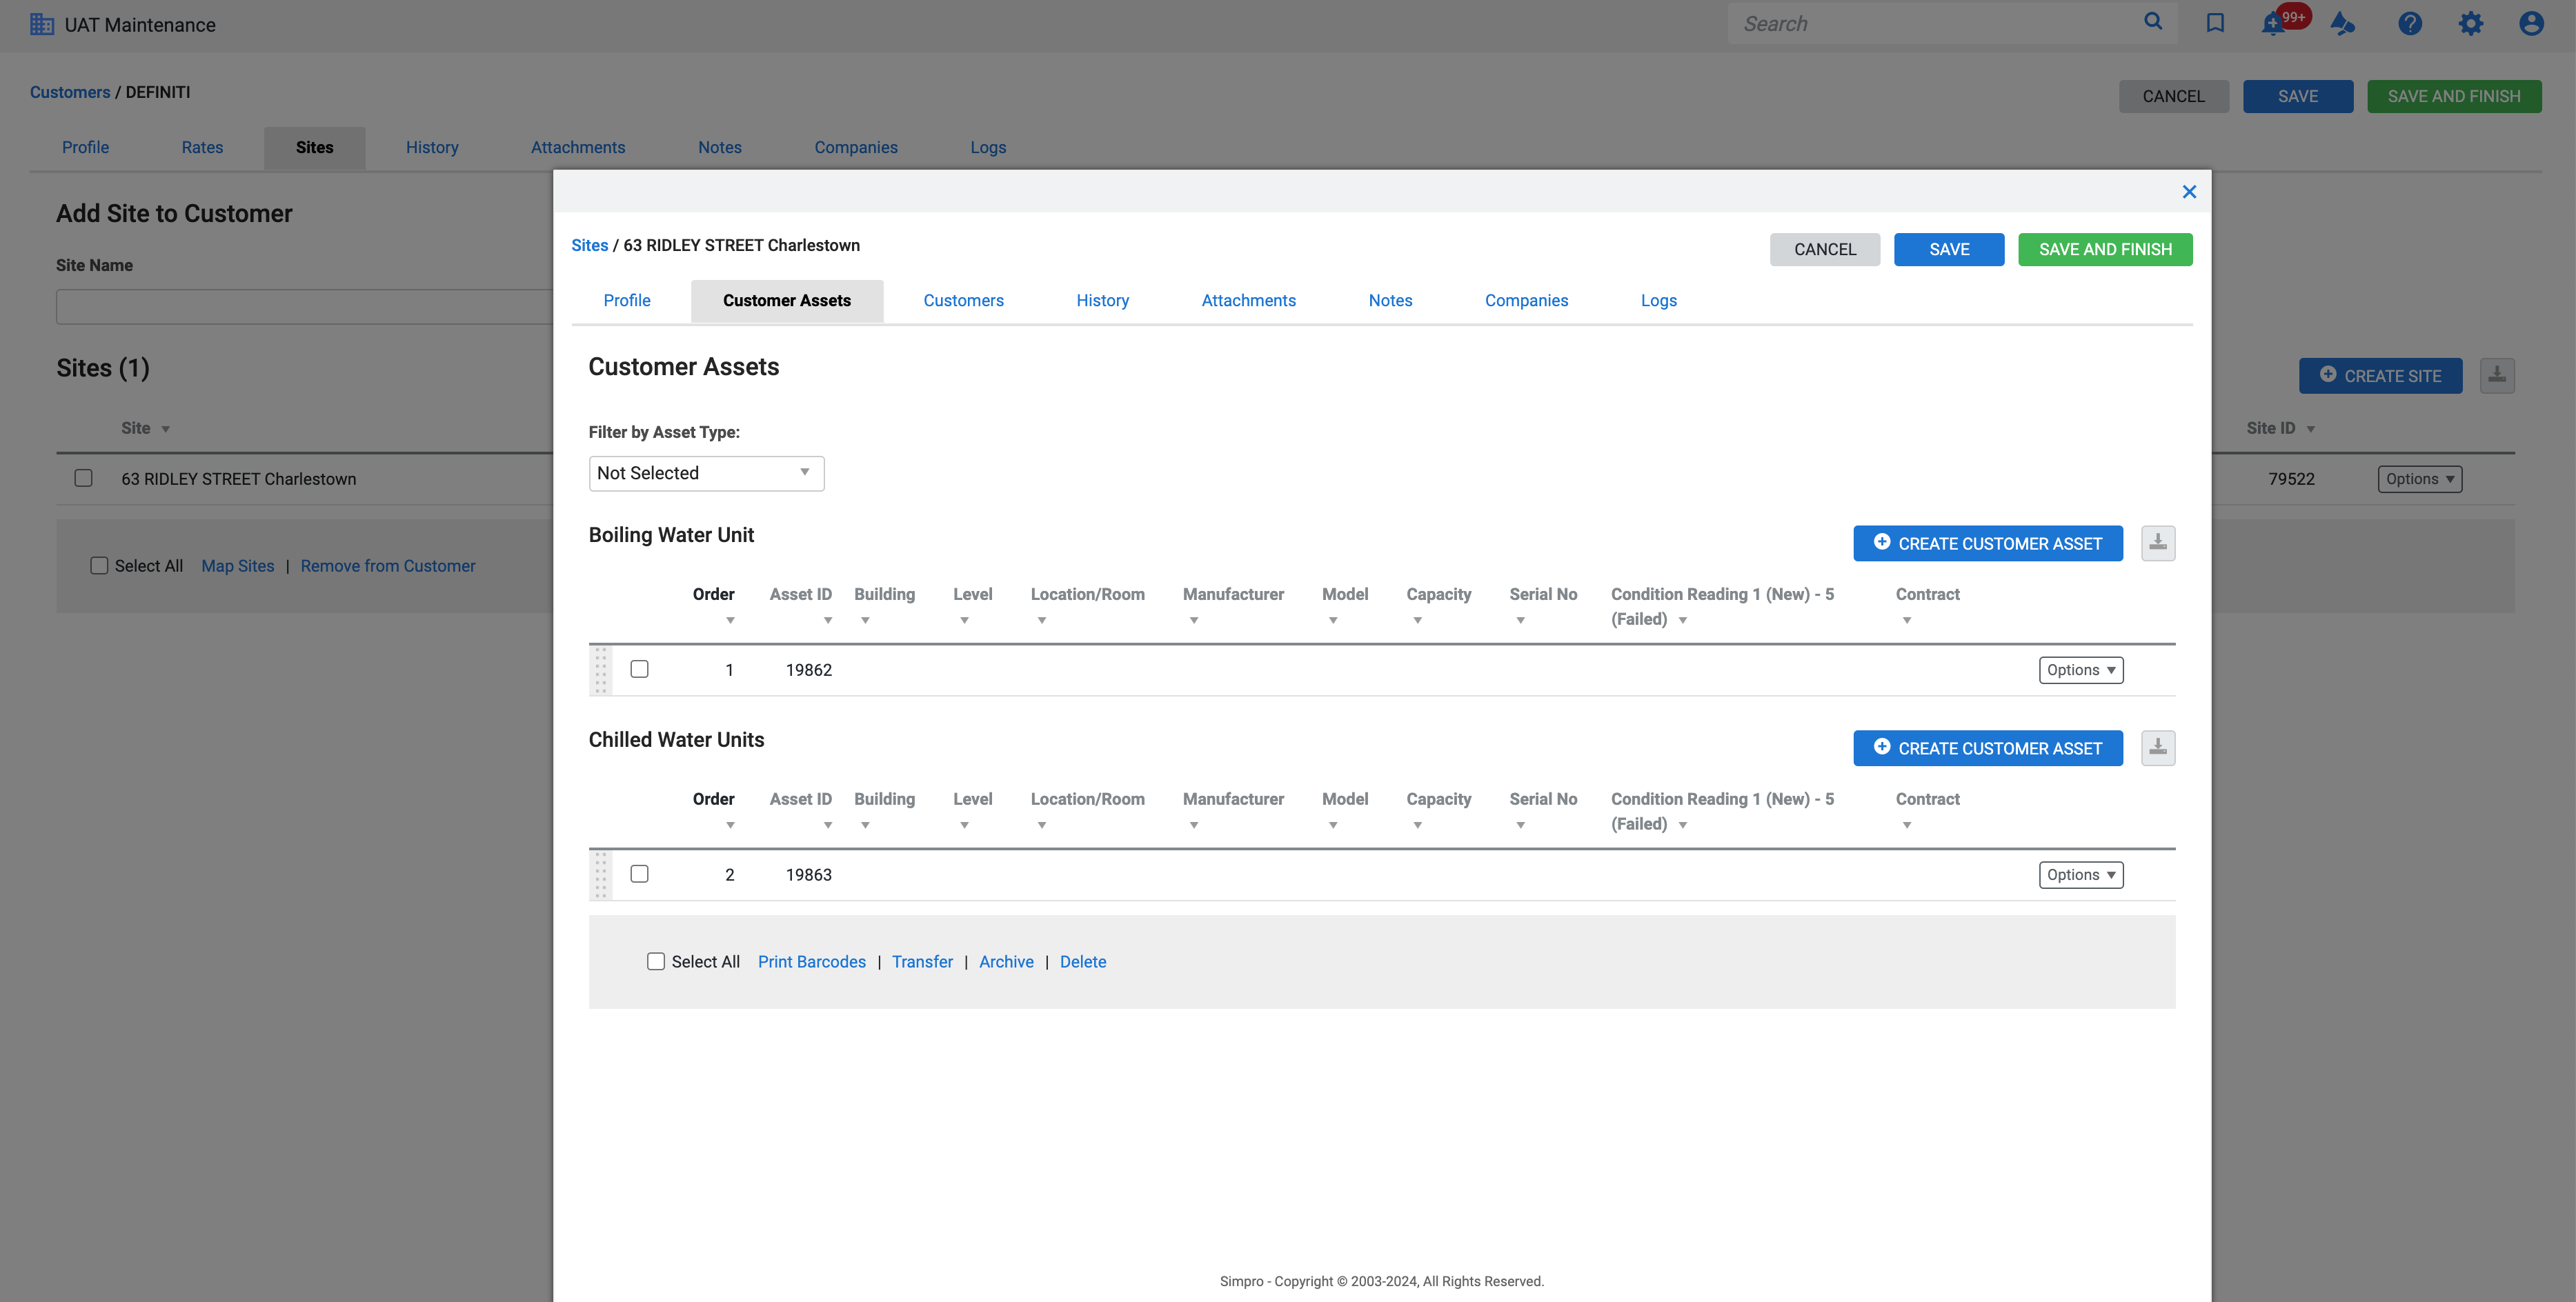Open the bookmarks icon in the header
The height and width of the screenshot is (1302, 2576).
pos(2215,23)
